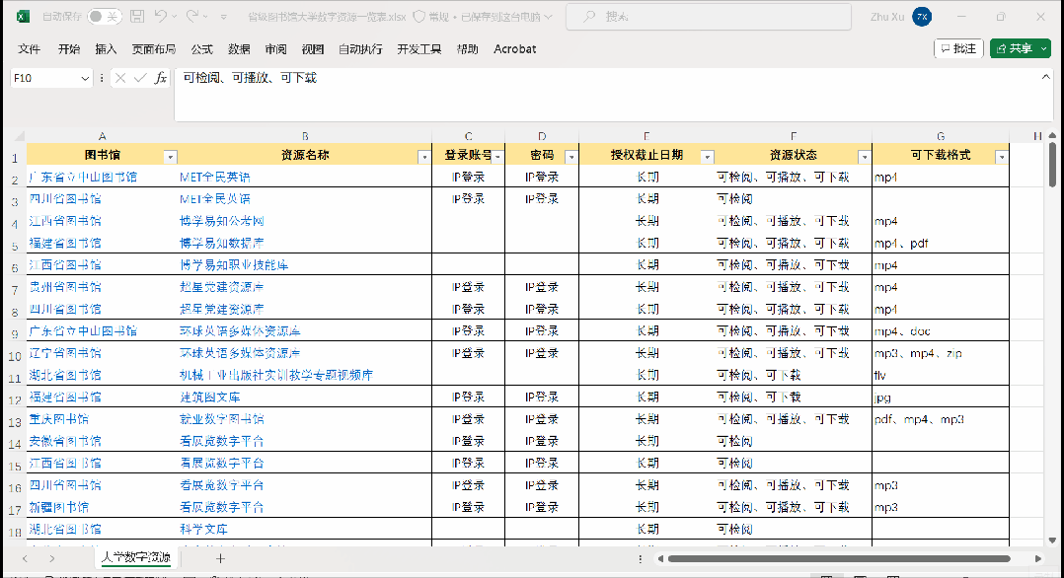This screenshot has width=1064, height=578.
Task: Select column B header
Action: pos(305,136)
